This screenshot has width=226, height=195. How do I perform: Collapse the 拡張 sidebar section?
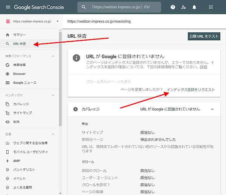pyautogui.click(x=53, y=134)
